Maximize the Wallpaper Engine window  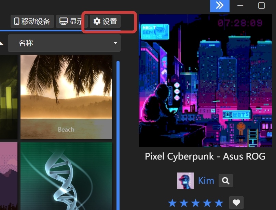261,5
